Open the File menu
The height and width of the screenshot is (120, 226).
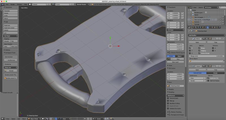[7, 4]
